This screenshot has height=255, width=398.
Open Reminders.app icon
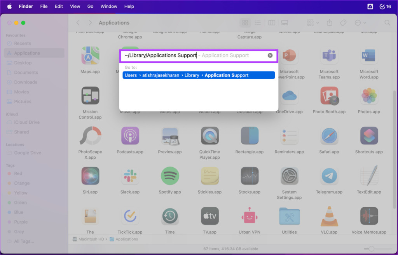(x=289, y=135)
